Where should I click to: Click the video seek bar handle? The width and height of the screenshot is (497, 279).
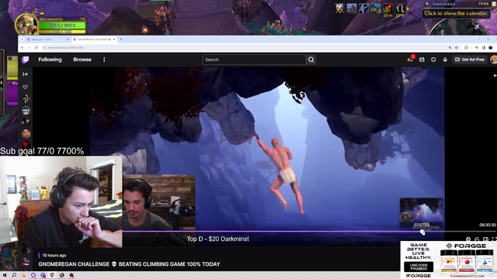pos(422,232)
